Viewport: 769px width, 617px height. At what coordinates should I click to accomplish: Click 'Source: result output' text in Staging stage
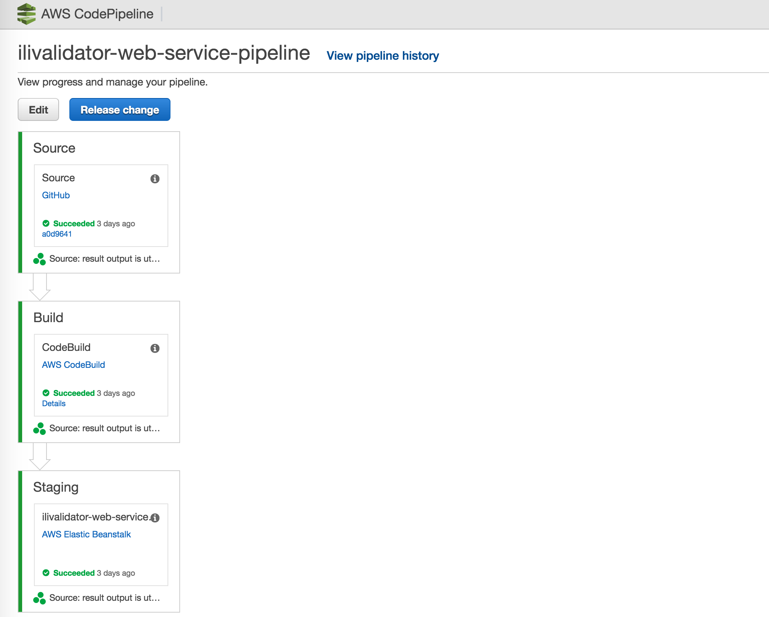(104, 598)
